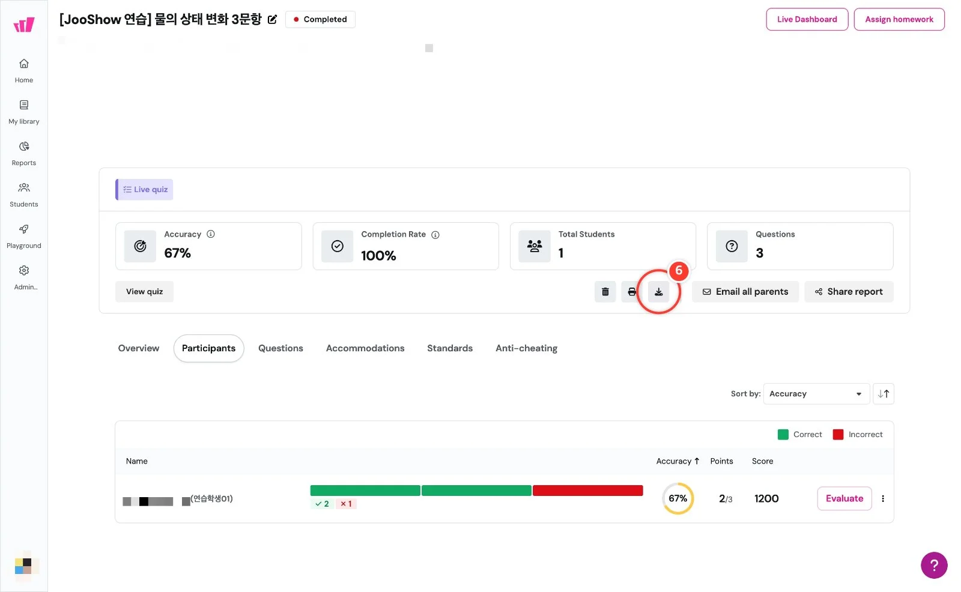Toggle sort order arrows button
Image resolution: width=961 pixels, height=592 pixels.
[x=884, y=394]
